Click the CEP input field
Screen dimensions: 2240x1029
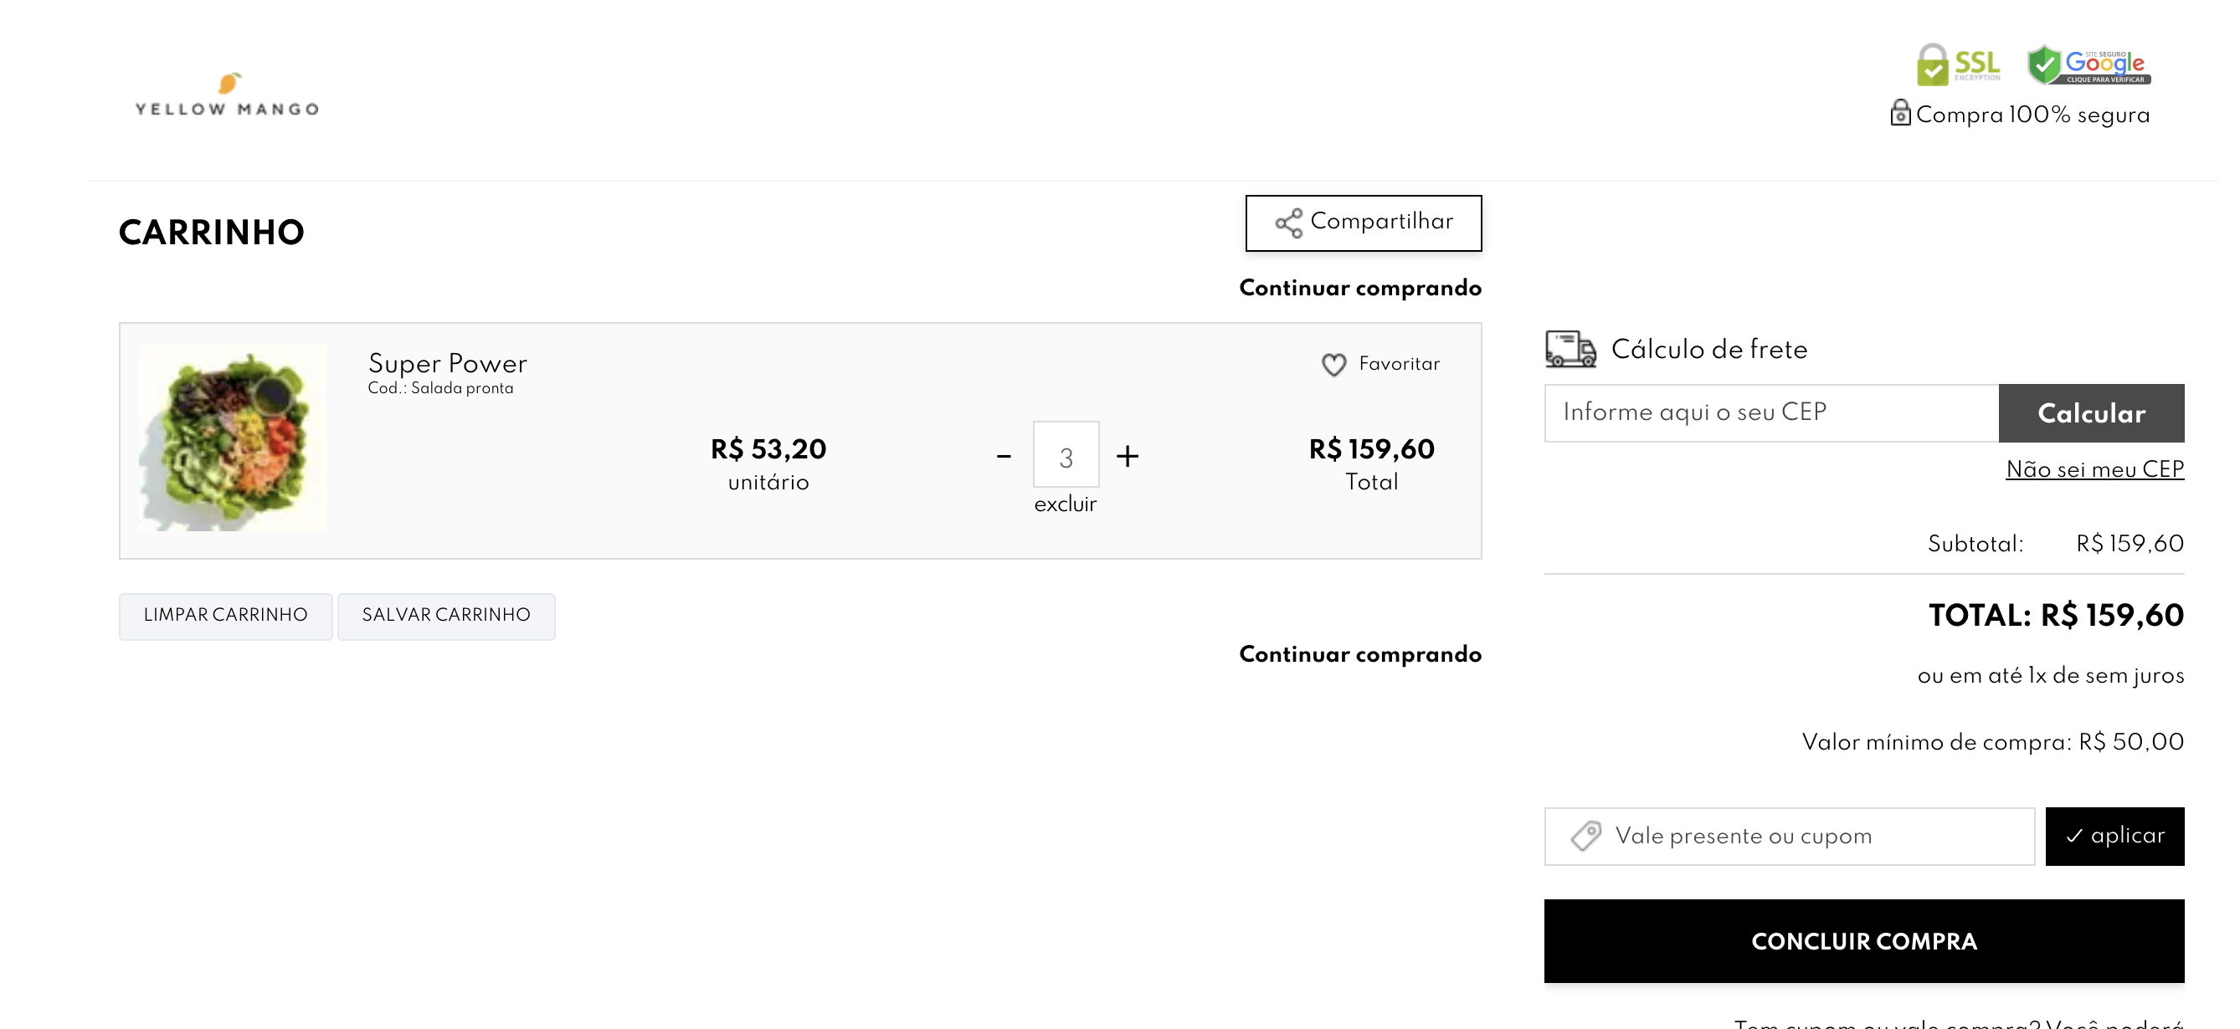coord(1771,412)
